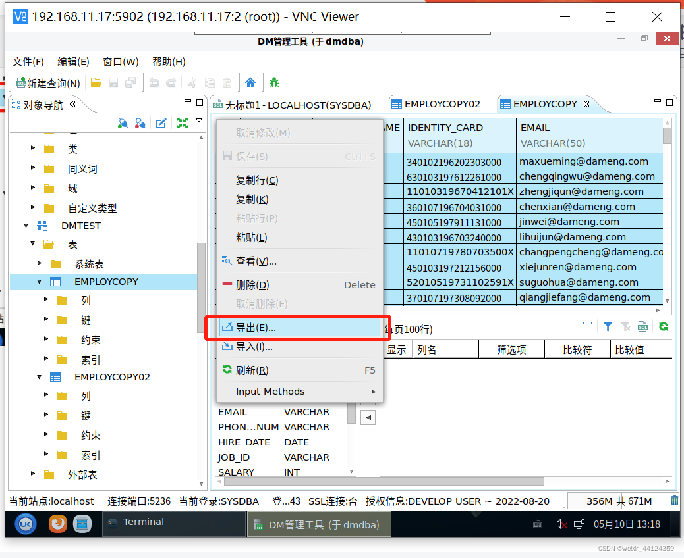Click the disconnect icon in object navigation panel
Image resolution: width=684 pixels, height=558 pixels.
coord(140,122)
